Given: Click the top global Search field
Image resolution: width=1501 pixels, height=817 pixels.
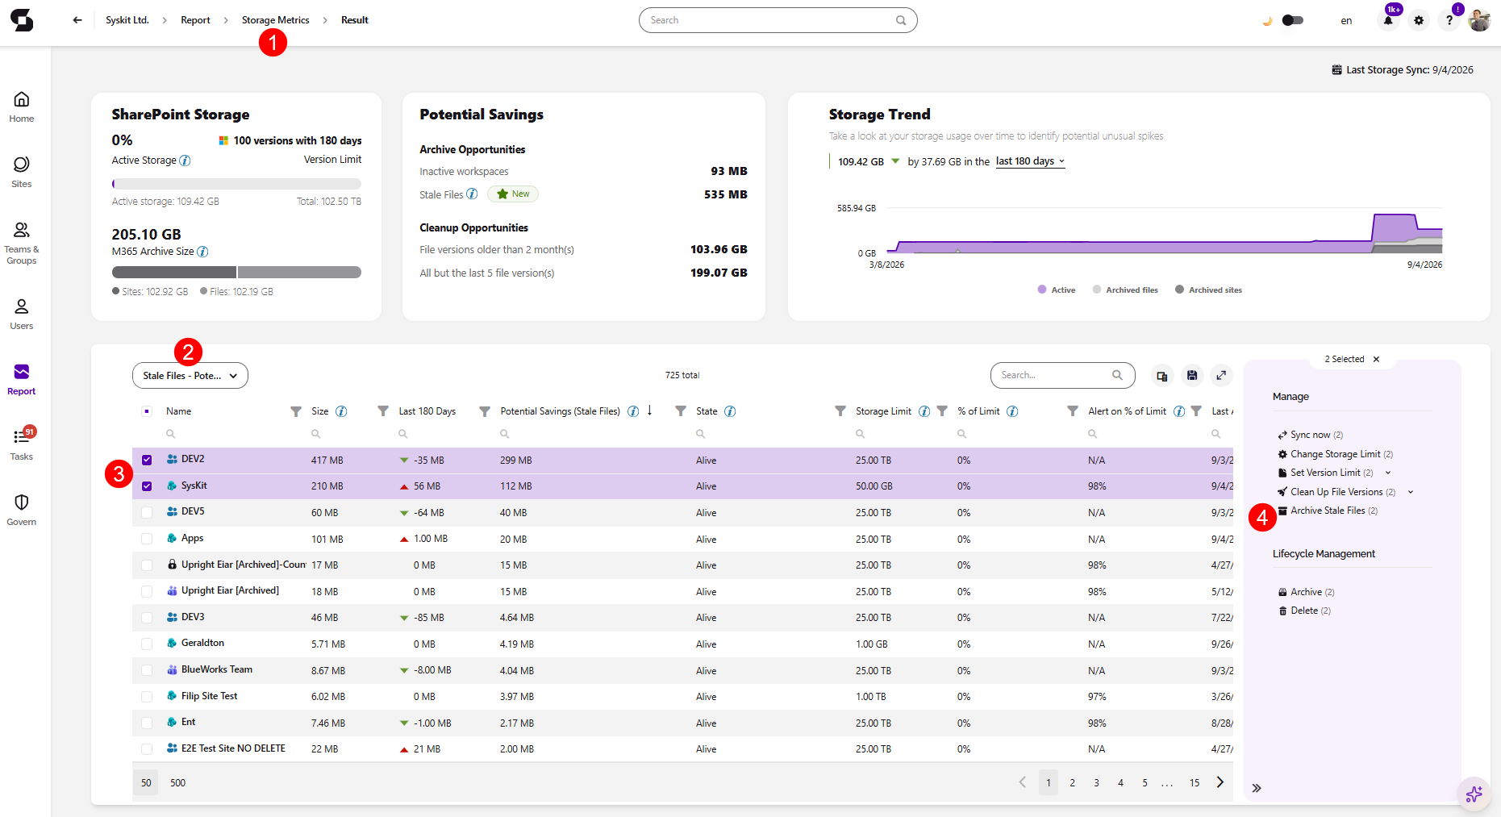Looking at the screenshot, I should pyautogui.click(x=778, y=20).
